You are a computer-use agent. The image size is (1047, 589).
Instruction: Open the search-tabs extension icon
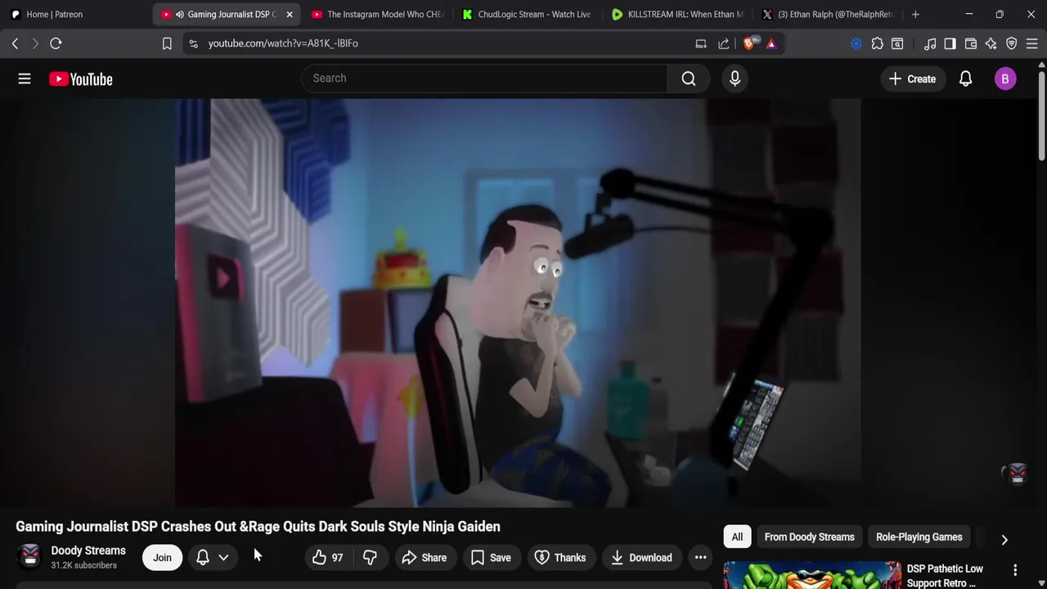point(897,43)
